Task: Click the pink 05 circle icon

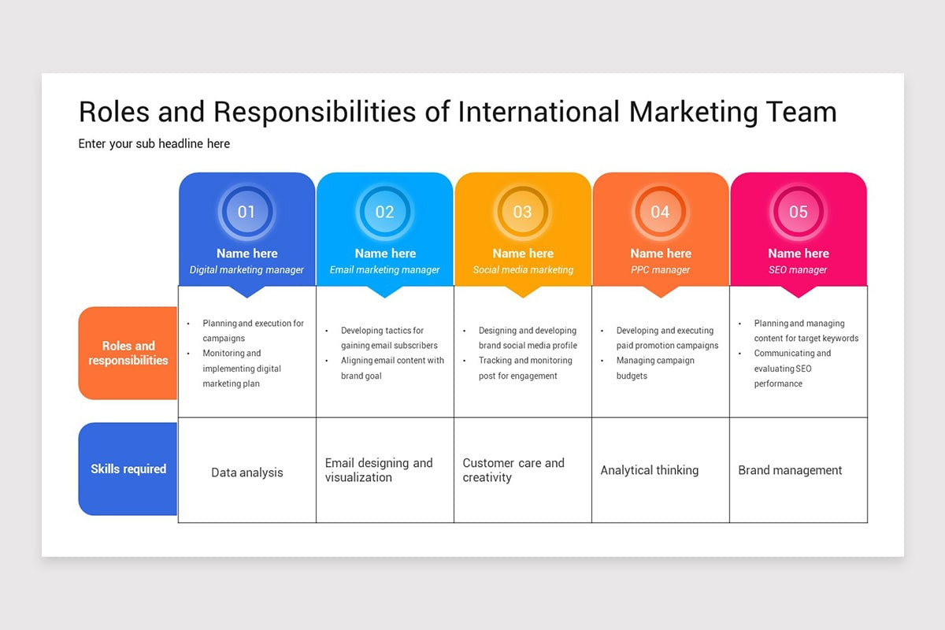Action: (x=798, y=211)
